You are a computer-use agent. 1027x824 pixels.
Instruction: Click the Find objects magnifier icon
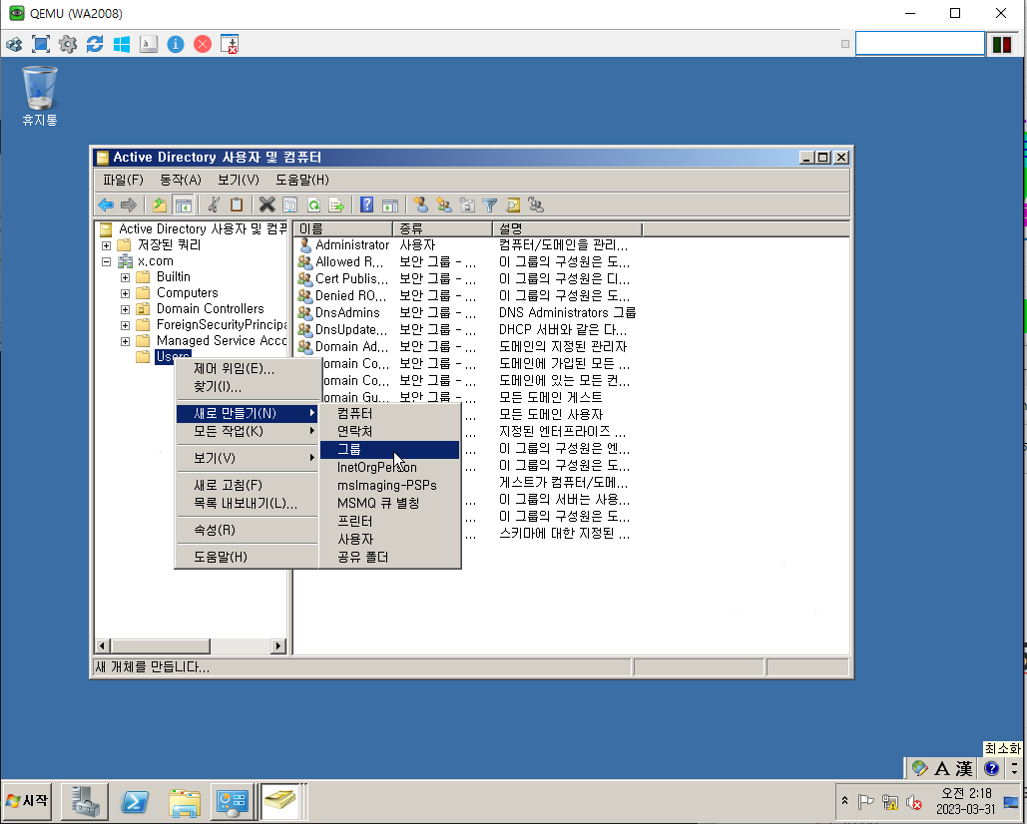(513, 205)
